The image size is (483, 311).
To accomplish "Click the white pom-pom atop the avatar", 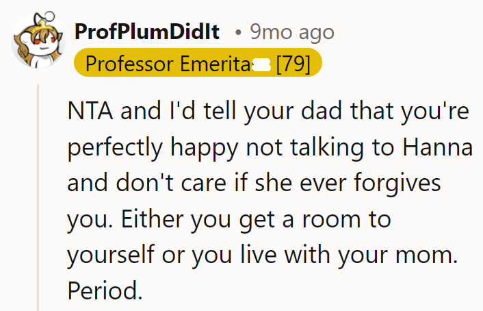I will [x=49, y=16].
